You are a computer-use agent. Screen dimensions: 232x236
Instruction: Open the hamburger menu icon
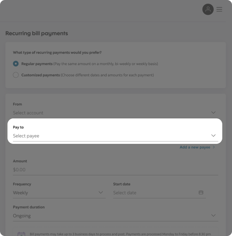[219, 9]
